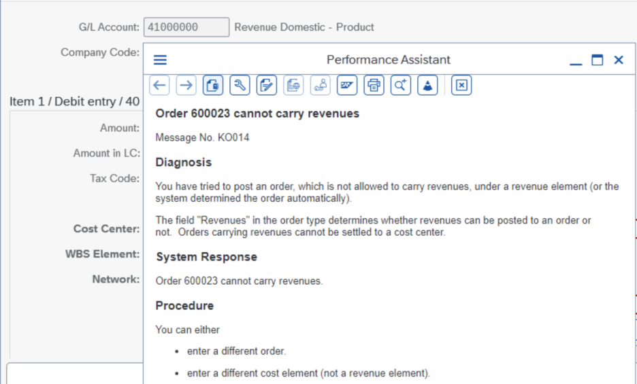Click the 'Performance Assistant' window title
637x384 pixels.
click(389, 60)
